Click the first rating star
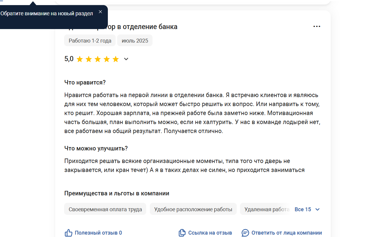Viewport: 376px width, 237px height. coord(80,59)
